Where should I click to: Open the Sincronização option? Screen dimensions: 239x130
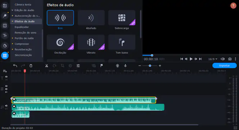(23, 55)
